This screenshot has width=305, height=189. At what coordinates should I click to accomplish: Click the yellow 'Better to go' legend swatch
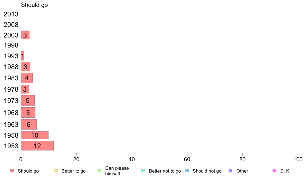(x=56, y=171)
